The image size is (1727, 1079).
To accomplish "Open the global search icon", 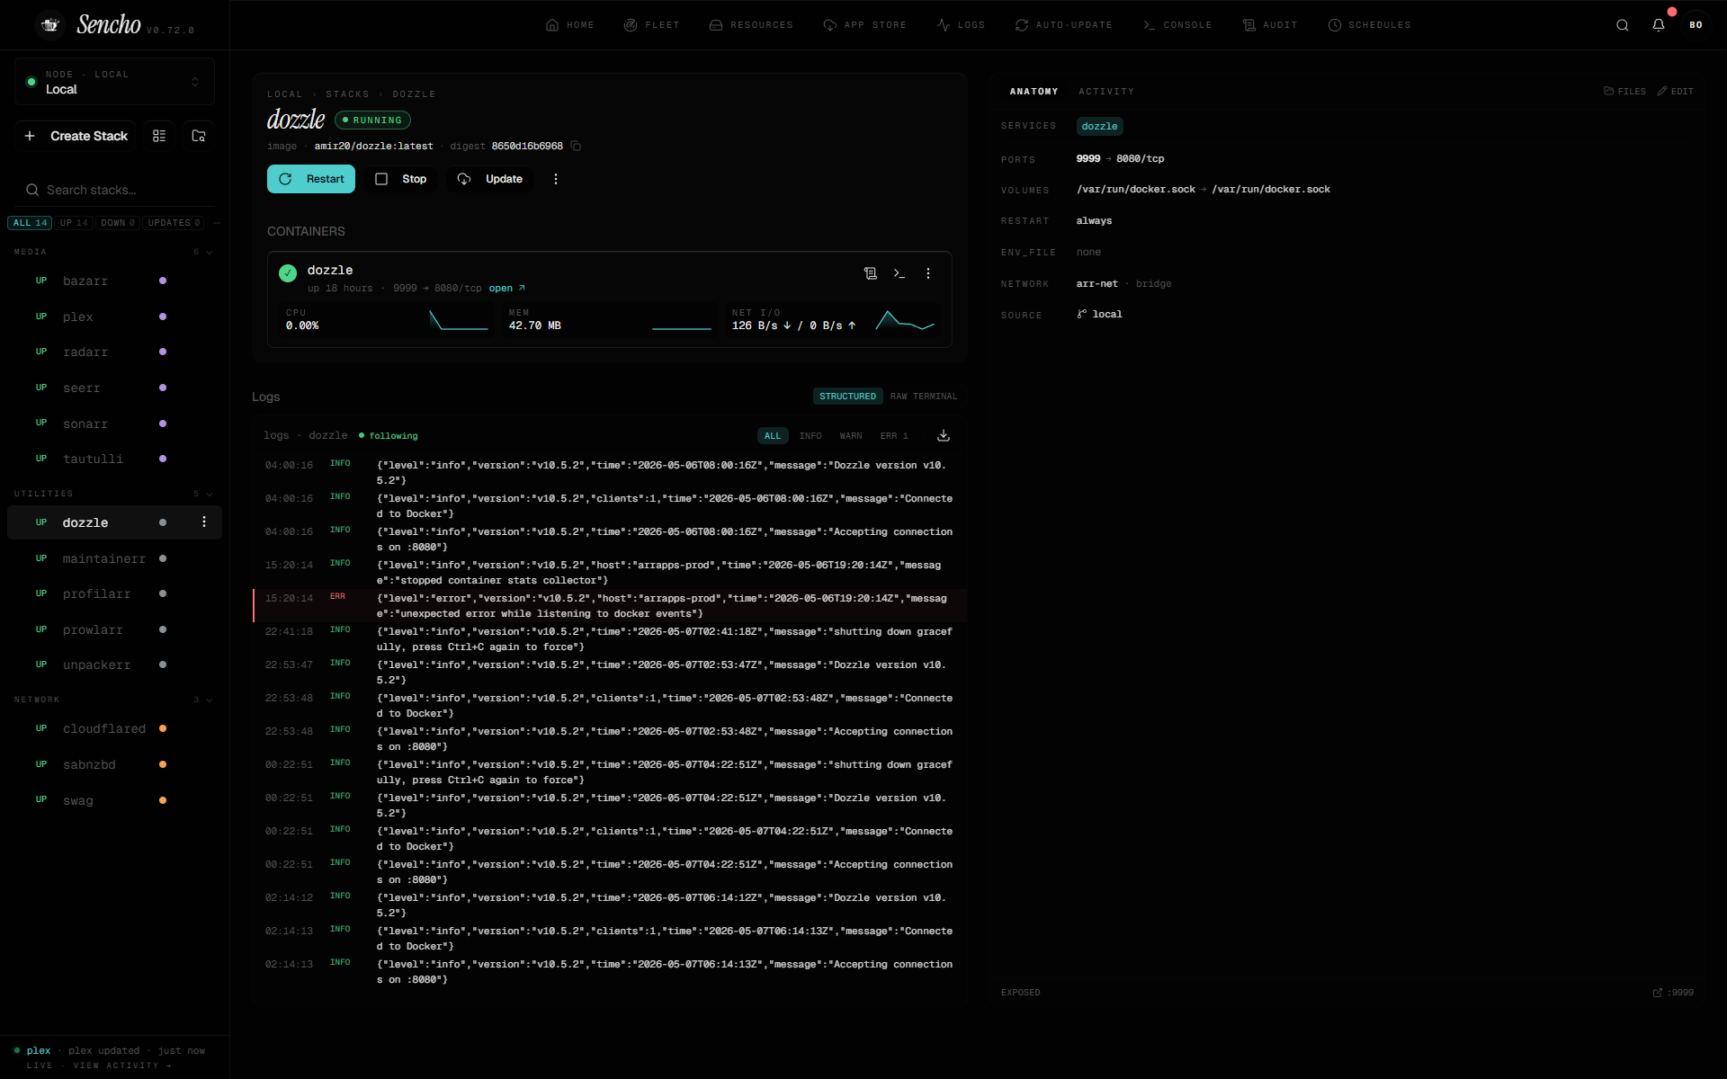I will (1623, 25).
